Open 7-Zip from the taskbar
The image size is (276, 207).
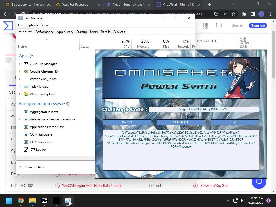point(44,201)
